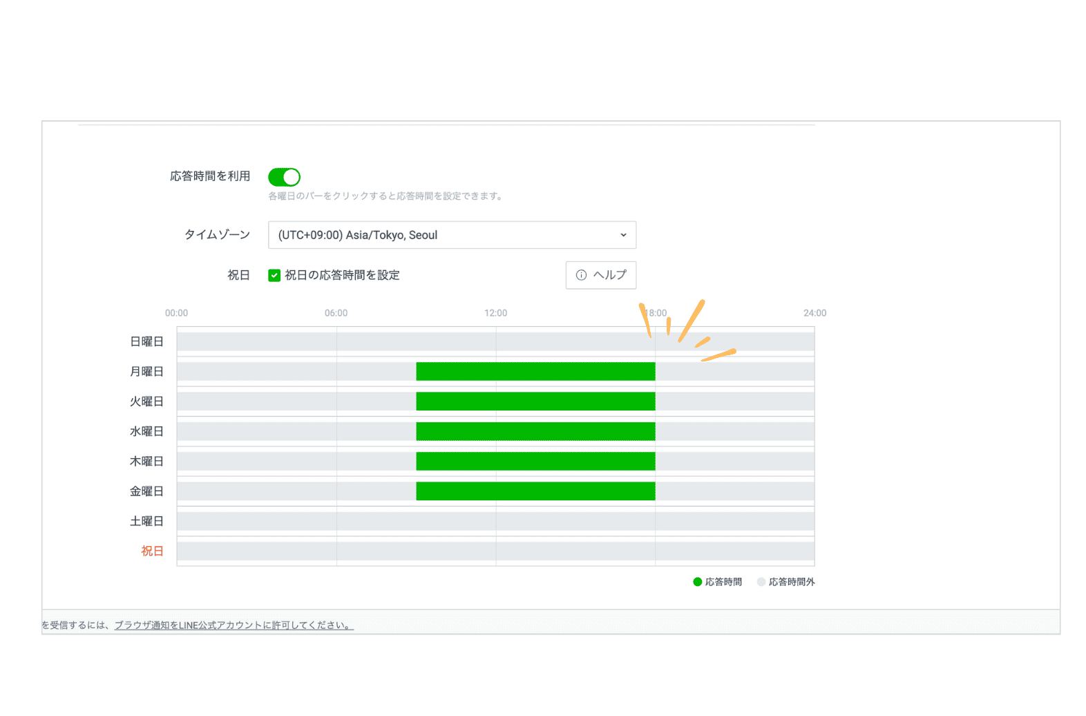Select the green 火曜日 response time bar
This screenshot has height=716, width=1086.
tap(535, 402)
